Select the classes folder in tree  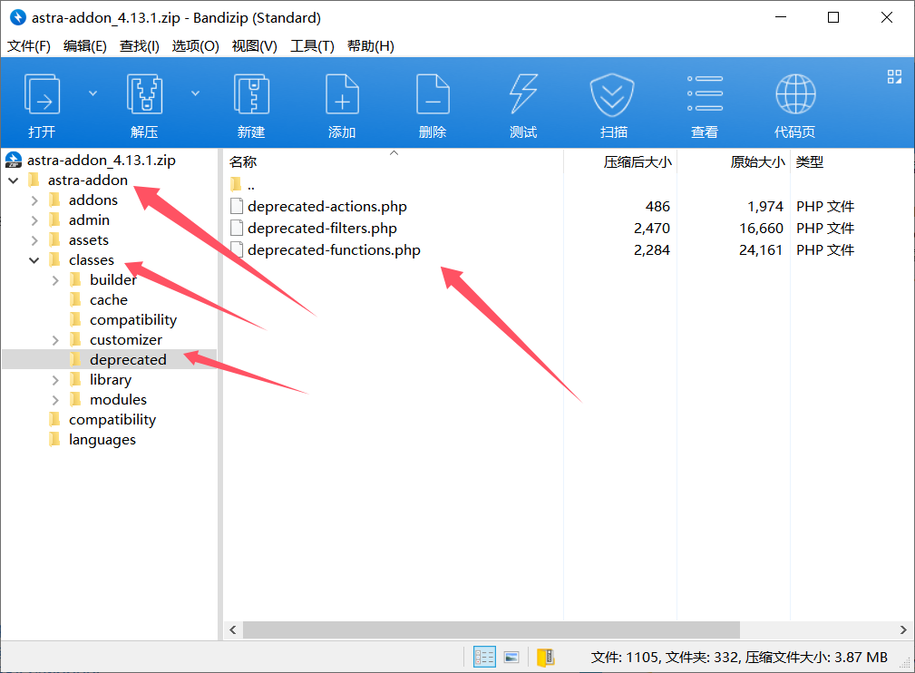[92, 259]
